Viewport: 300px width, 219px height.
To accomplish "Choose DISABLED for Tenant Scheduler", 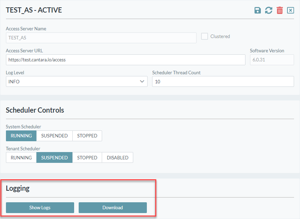I will (x=117, y=158).
